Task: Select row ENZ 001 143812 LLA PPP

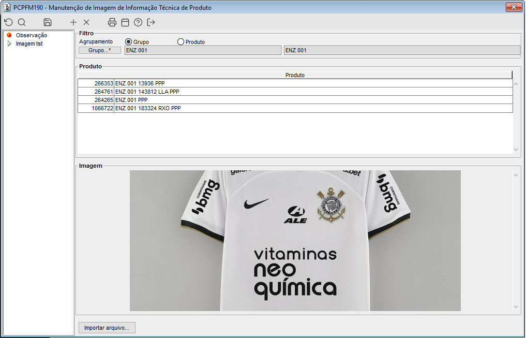Action: 295,92
